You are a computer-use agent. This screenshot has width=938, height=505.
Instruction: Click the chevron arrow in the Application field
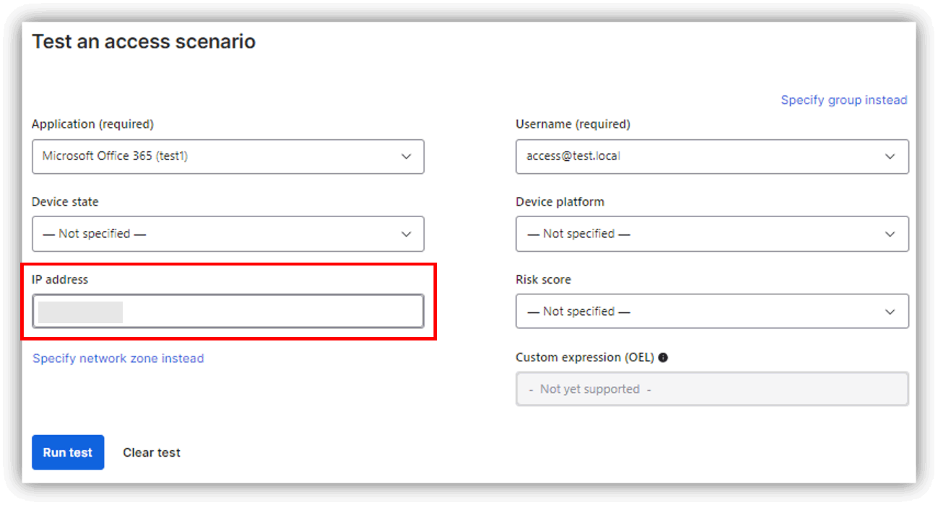[407, 157]
